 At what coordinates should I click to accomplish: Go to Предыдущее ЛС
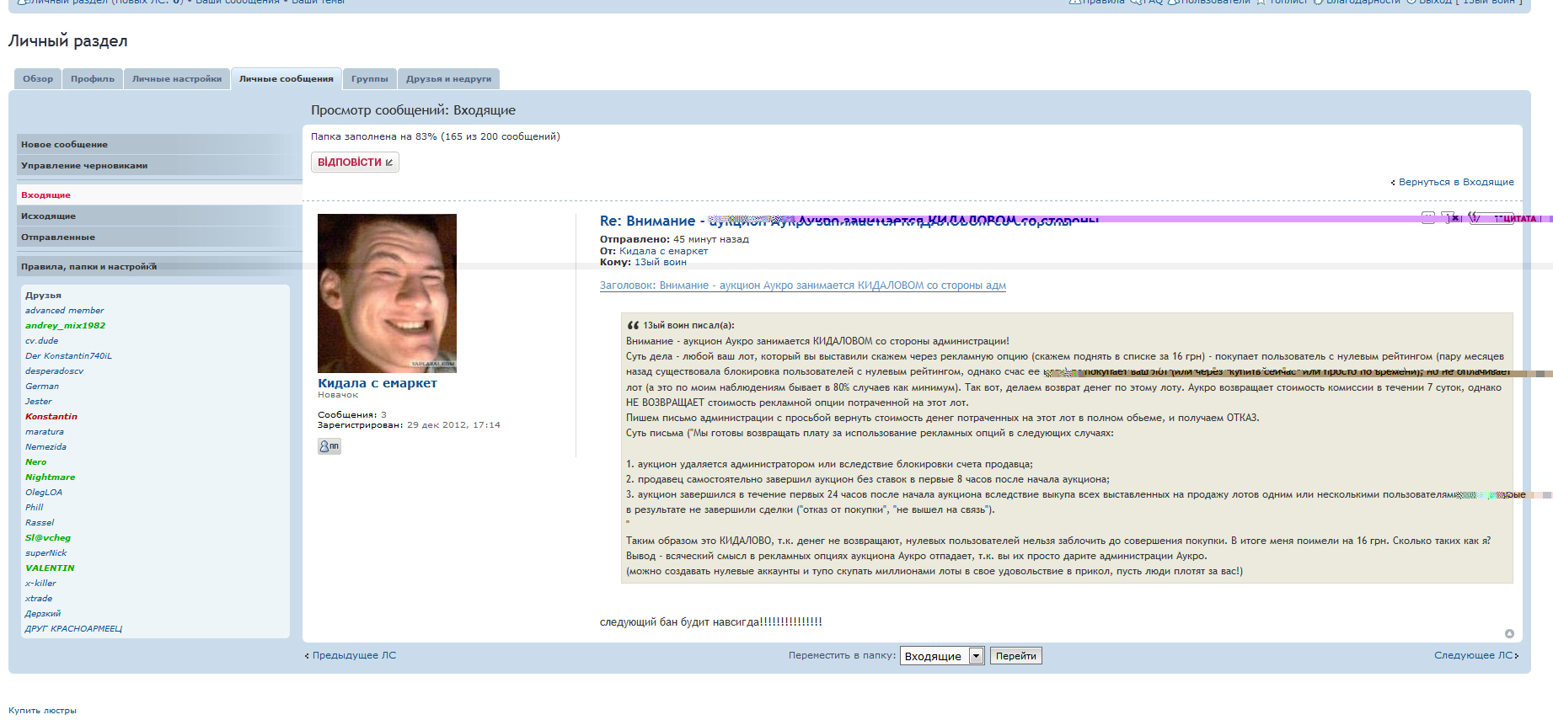pyautogui.click(x=353, y=655)
